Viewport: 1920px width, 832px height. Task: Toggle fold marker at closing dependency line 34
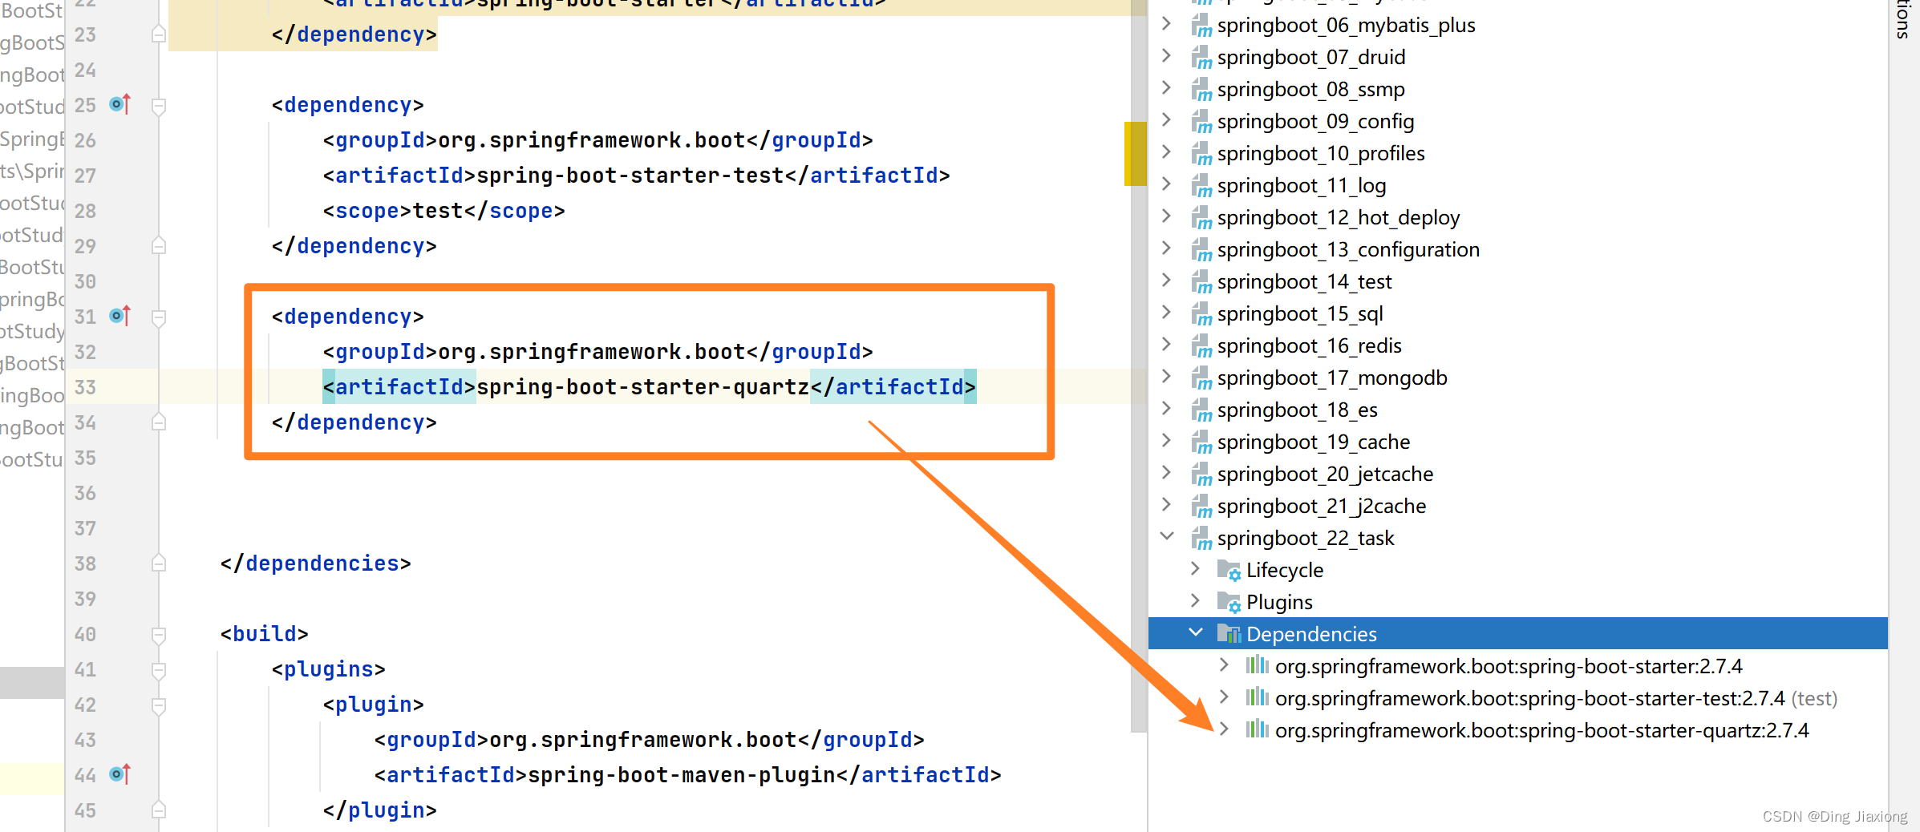point(159,422)
